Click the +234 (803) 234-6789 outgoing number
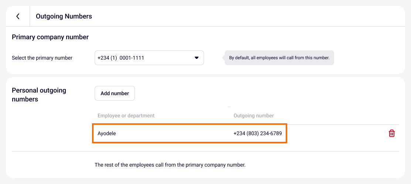This screenshot has width=411, height=184. tap(258, 133)
